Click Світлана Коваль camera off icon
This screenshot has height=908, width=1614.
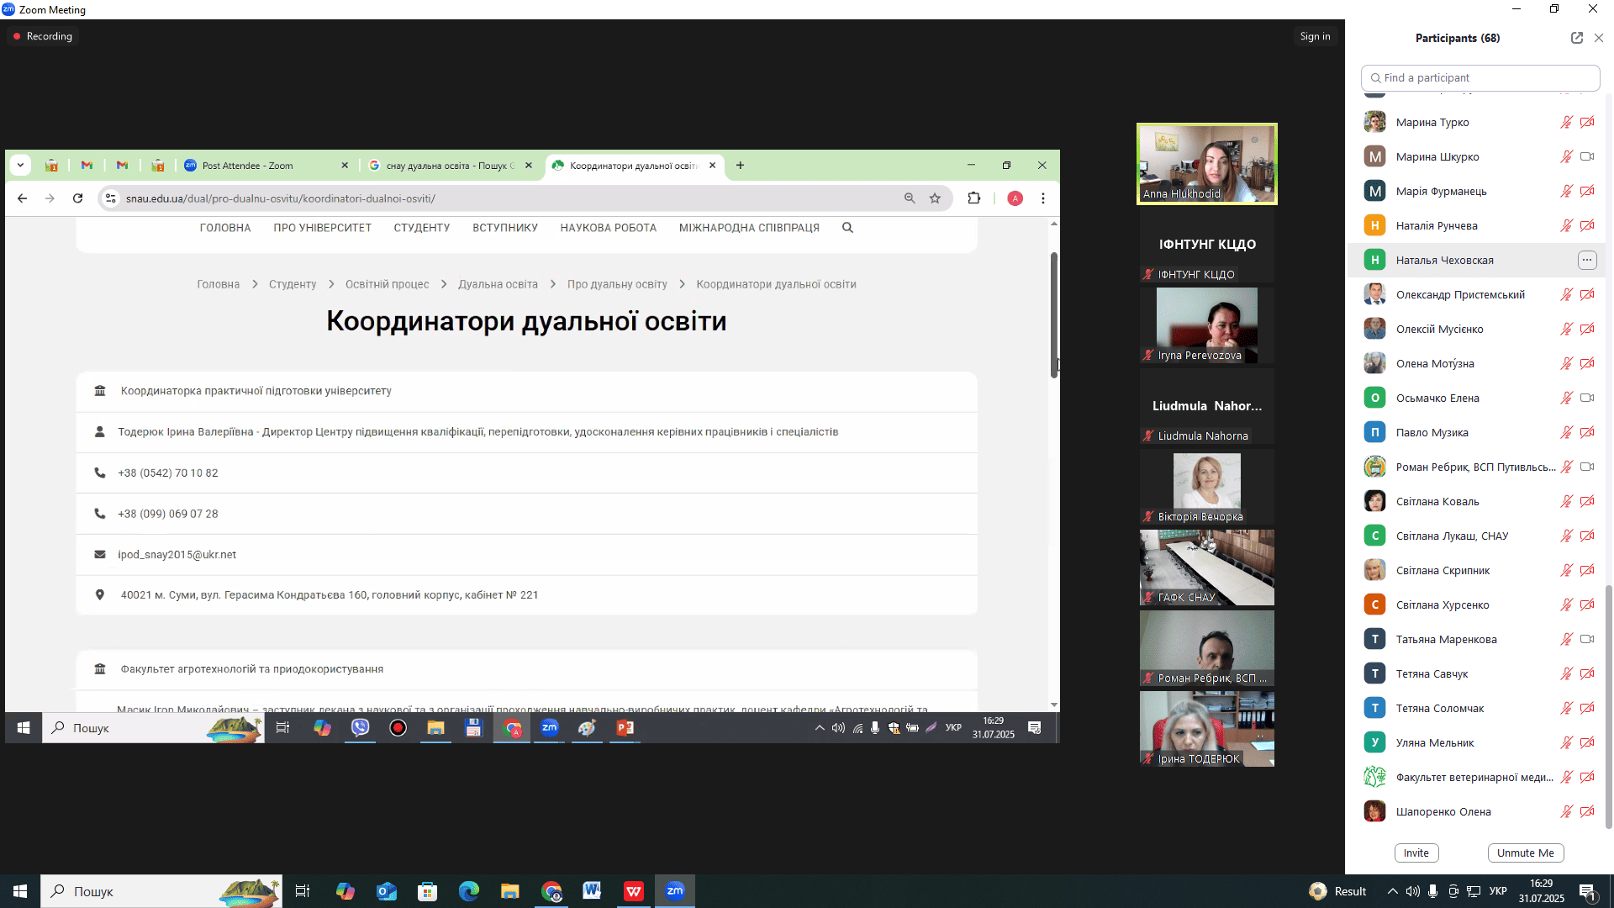click(1587, 501)
